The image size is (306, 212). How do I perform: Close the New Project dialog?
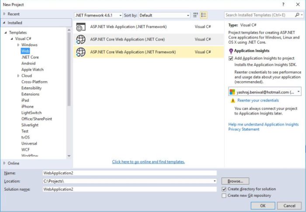tap(298, 4)
